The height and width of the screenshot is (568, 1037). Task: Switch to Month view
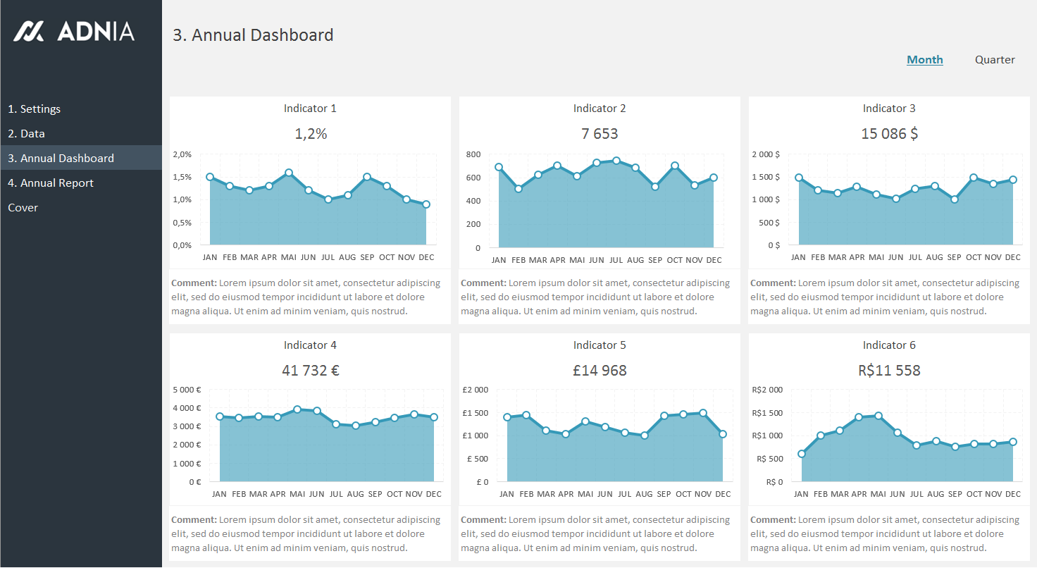coord(924,60)
